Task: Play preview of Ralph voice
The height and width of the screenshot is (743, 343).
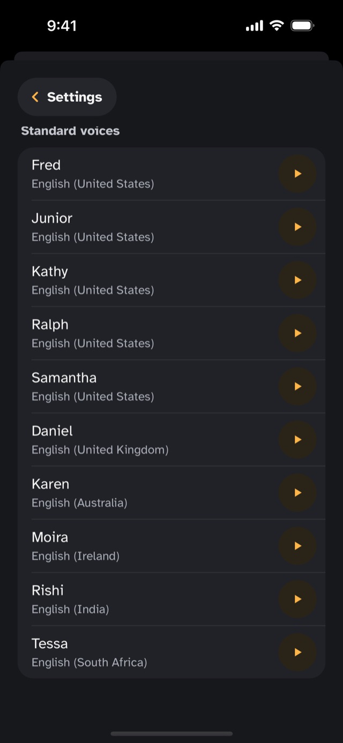Action: click(x=297, y=333)
